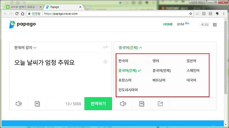Click the 로그인 login button

(x=205, y=25)
